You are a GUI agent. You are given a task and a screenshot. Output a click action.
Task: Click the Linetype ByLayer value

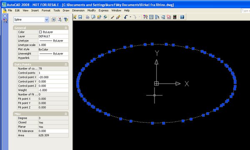pyautogui.click(x=53, y=41)
